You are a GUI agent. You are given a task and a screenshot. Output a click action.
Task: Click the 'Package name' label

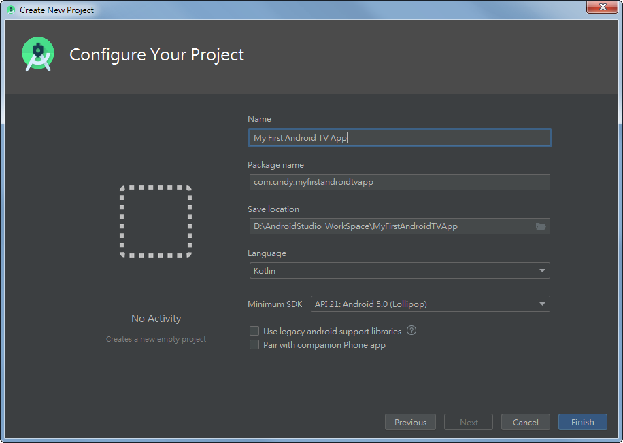(275, 164)
